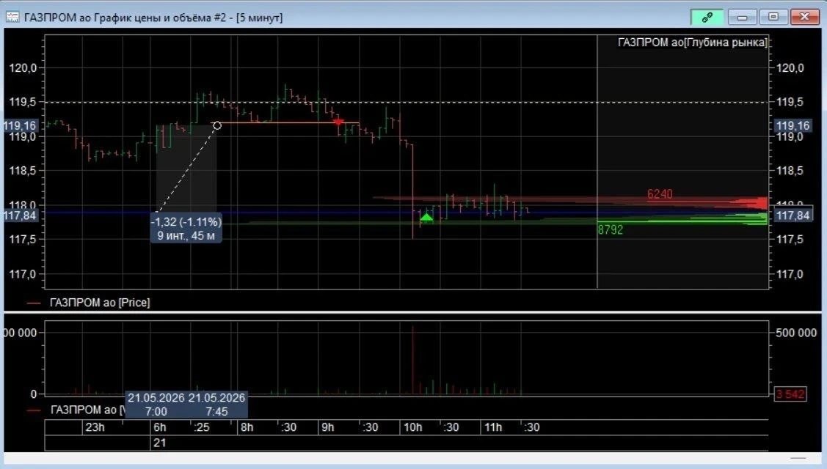The height and width of the screenshot is (469, 827).
Task: Click the 10h time axis label
Action: (x=412, y=426)
